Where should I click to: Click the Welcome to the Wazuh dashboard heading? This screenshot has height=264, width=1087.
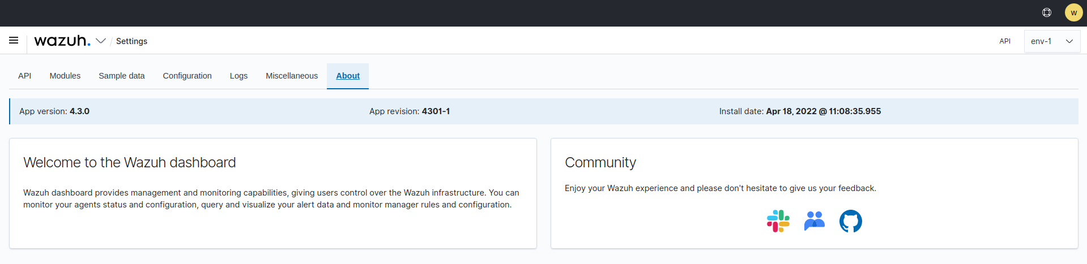[x=130, y=163]
